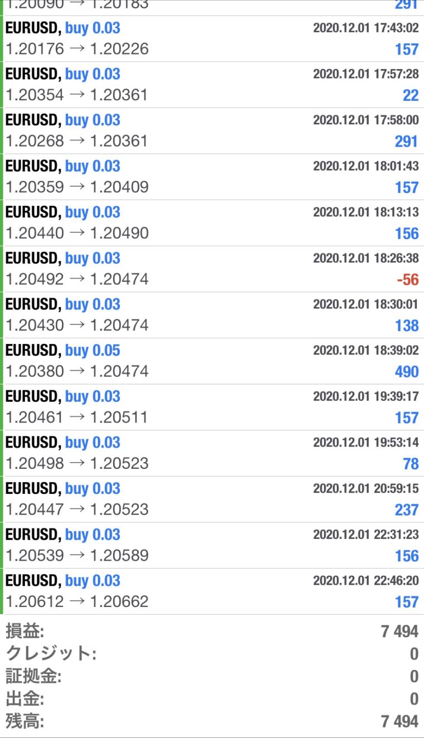This screenshot has width=424, height=738.
Task: Select the 1.20440 → 1.20490 trade
Action: 212,223
